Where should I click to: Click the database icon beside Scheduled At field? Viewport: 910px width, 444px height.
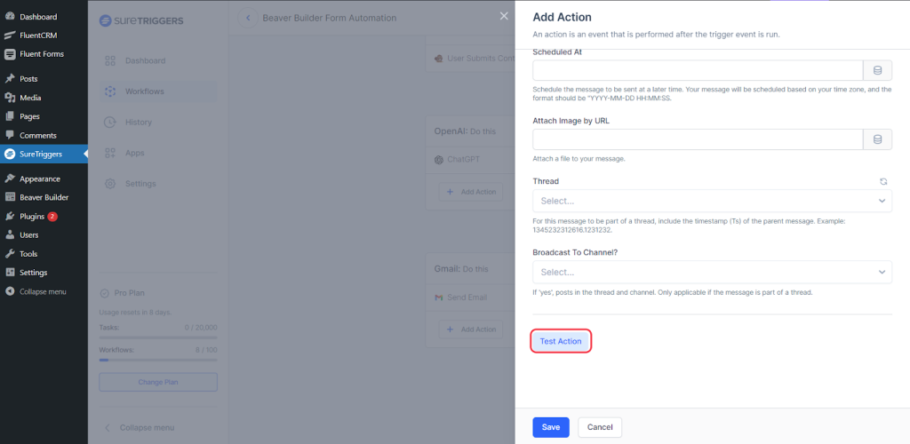877,71
